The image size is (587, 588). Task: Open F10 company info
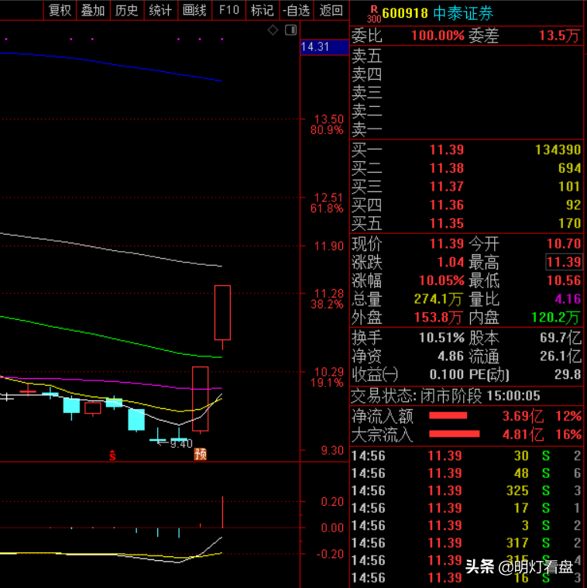[228, 10]
